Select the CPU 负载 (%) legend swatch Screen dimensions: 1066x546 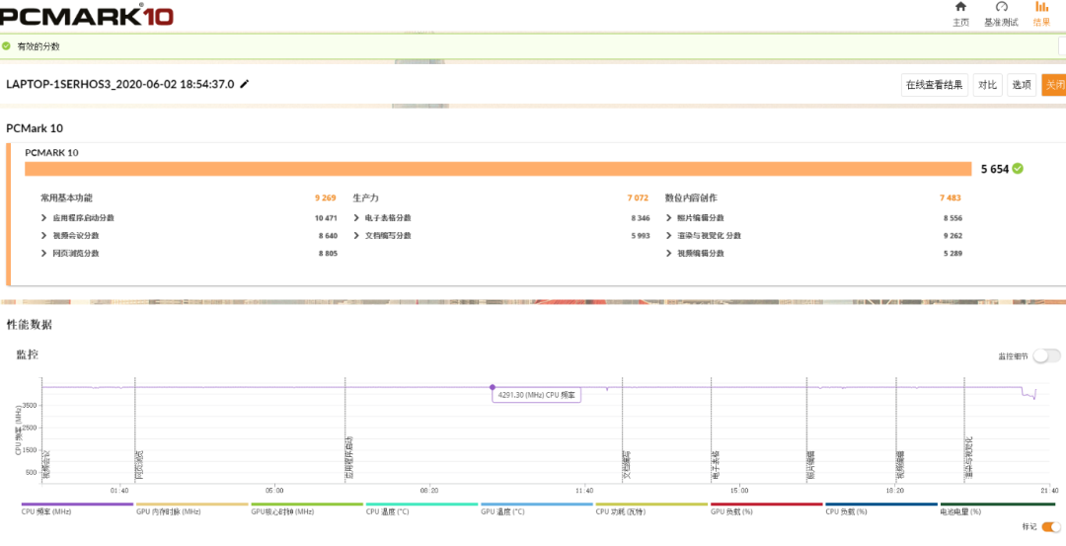[881, 505]
